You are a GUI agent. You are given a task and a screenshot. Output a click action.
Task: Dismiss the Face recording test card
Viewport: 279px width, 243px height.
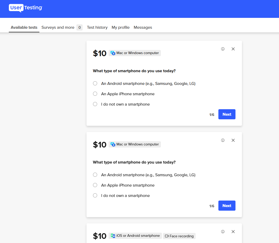coord(233,232)
